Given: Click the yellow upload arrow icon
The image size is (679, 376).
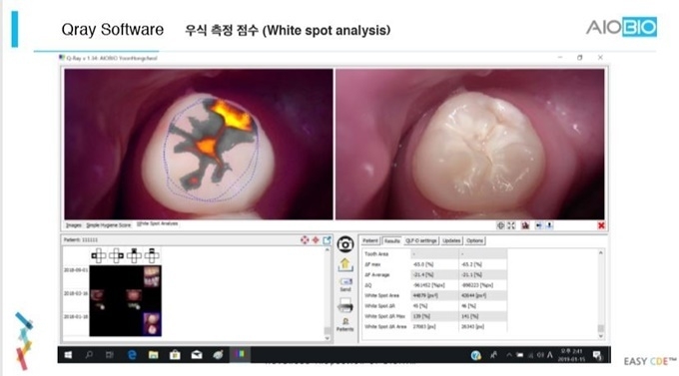Looking at the screenshot, I should tap(344, 264).
